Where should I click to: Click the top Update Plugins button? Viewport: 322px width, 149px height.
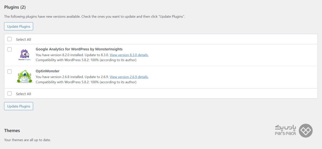pyautogui.click(x=19, y=26)
